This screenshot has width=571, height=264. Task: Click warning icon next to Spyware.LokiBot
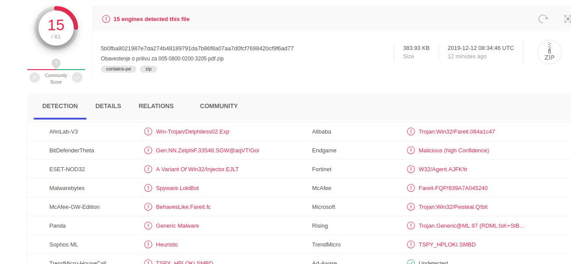pyautogui.click(x=148, y=188)
